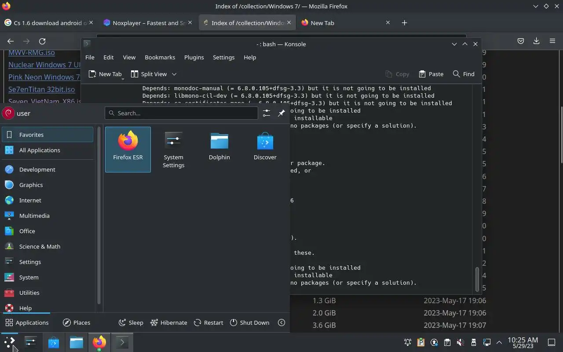Expand Split View dropdown arrow

coord(174,74)
